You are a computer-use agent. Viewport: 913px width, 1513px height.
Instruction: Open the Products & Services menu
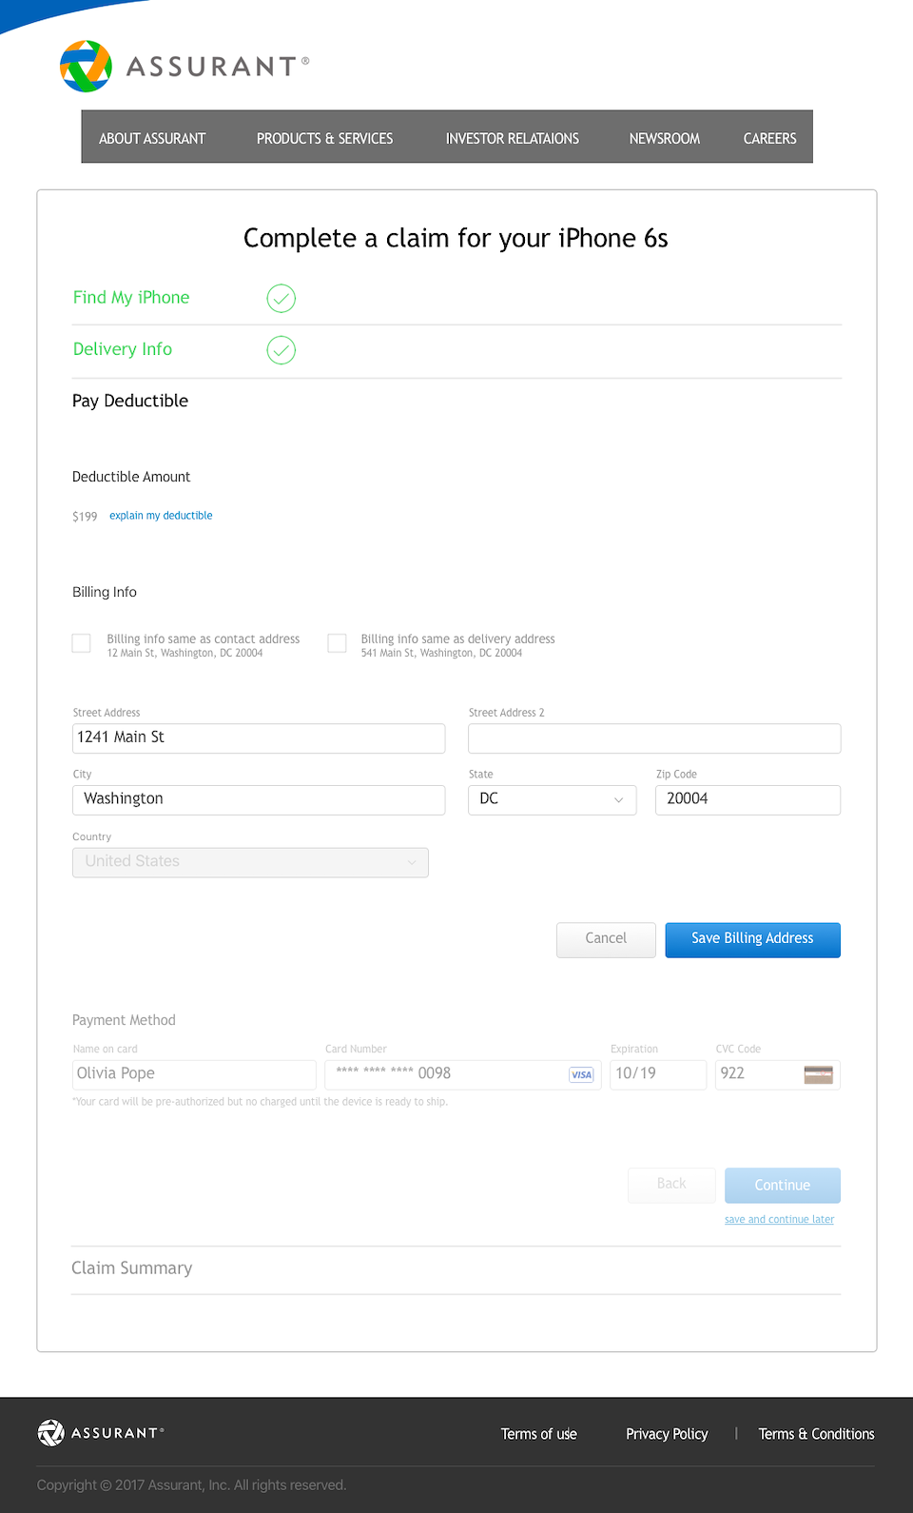pos(324,138)
